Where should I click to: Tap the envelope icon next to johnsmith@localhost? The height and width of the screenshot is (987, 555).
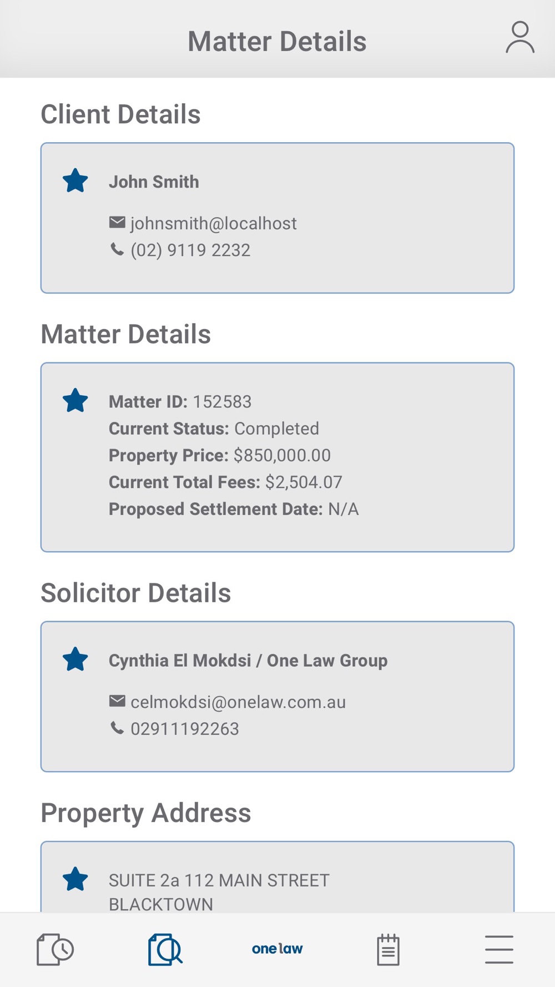117,223
